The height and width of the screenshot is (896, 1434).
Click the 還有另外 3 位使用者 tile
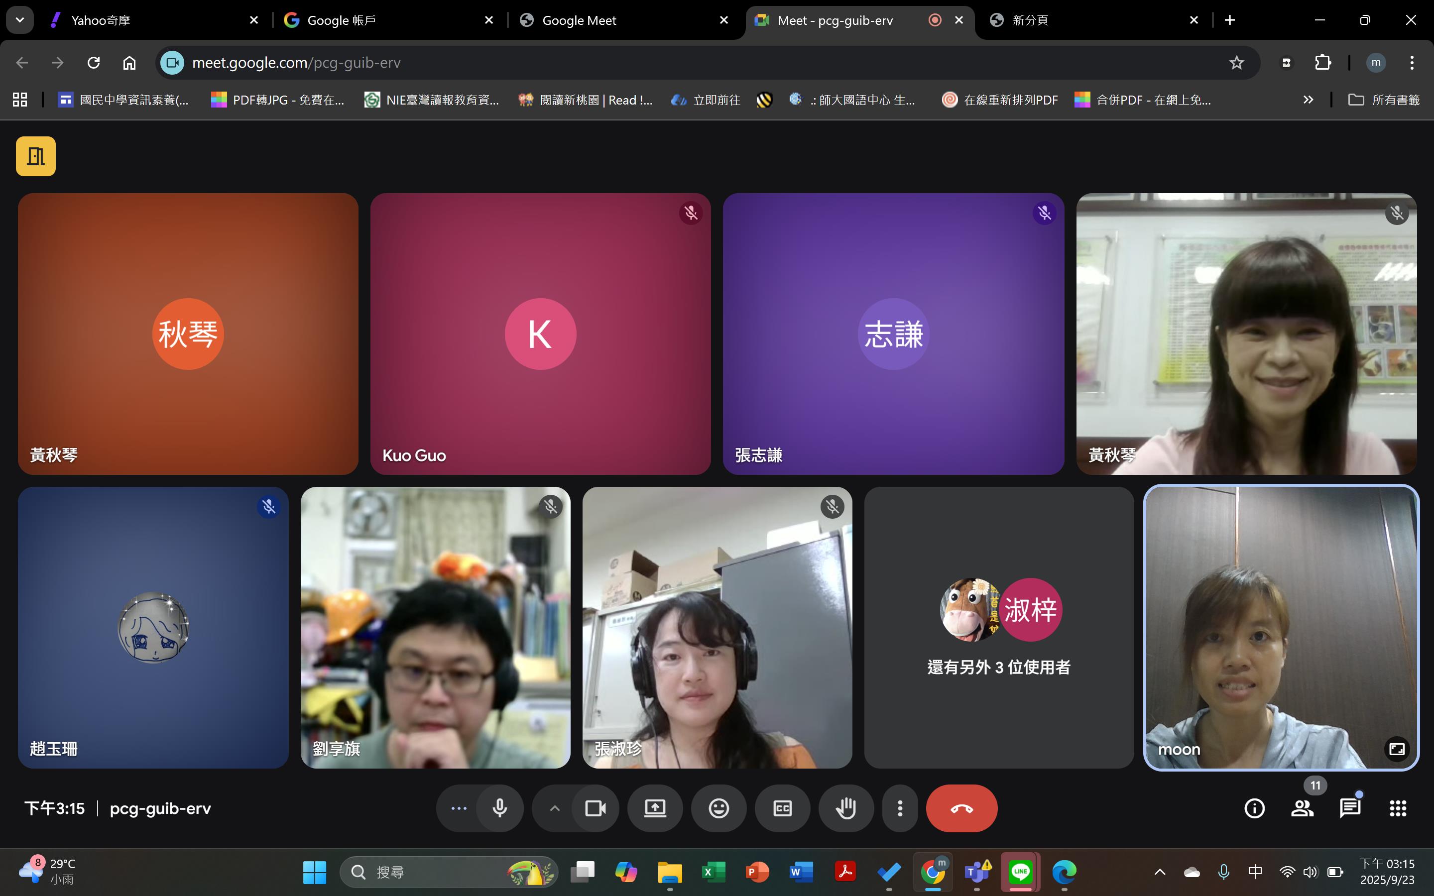click(x=998, y=628)
